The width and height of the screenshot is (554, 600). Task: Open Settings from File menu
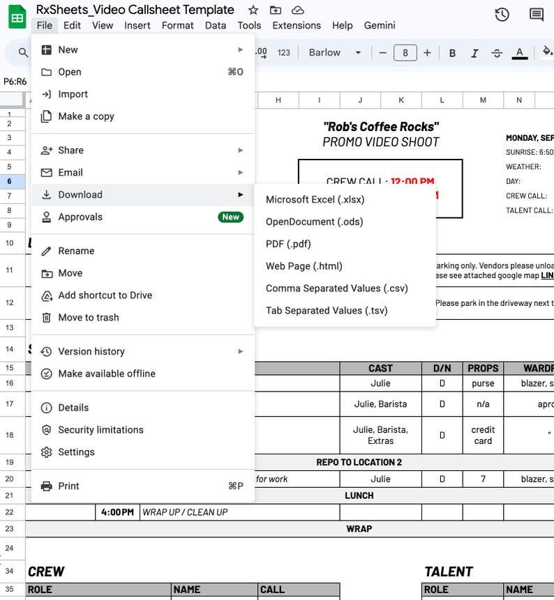[x=143, y=452]
